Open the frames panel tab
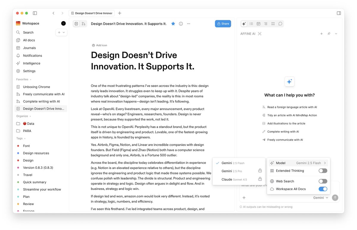Image resolution: width=357 pixels, height=230 pixels. [273, 24]
